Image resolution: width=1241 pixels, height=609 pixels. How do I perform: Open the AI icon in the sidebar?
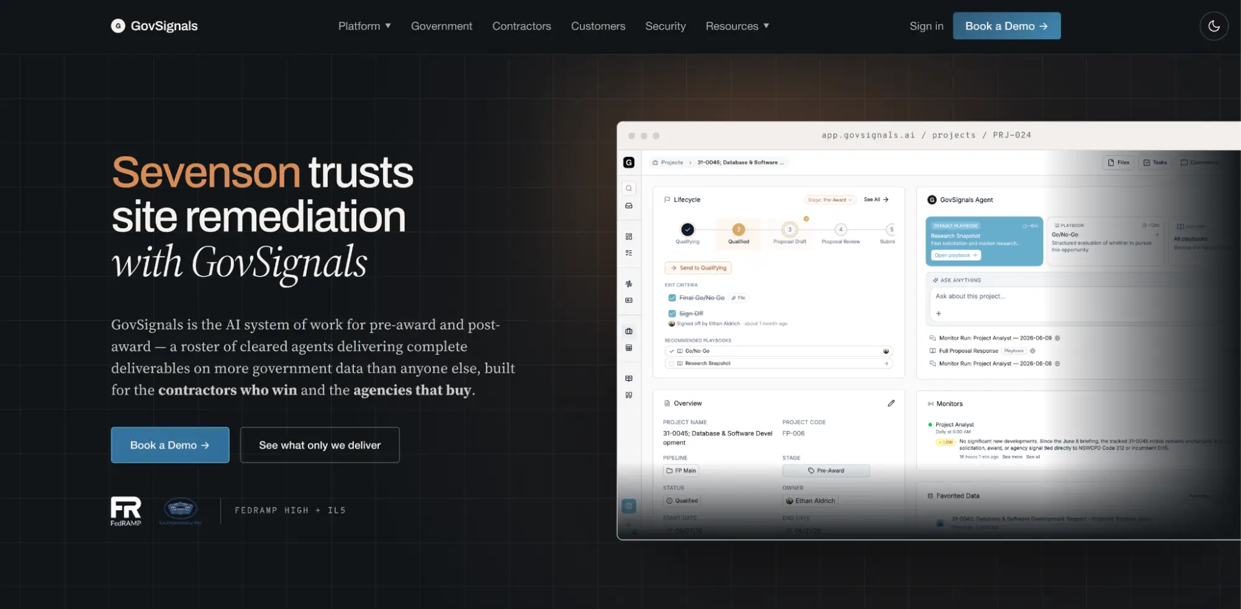(x=629, y=300)
